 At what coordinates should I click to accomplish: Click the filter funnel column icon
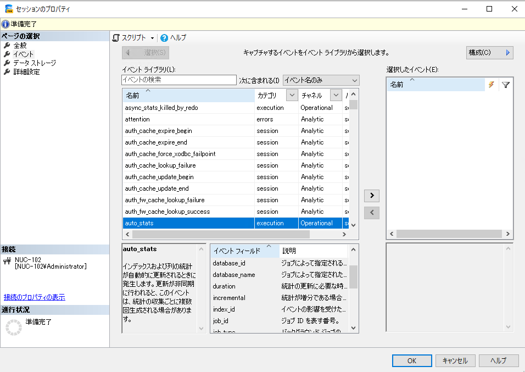coord(506,85)
